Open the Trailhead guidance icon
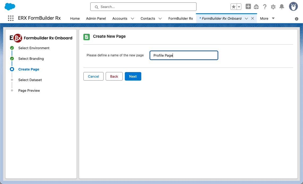Viewport: 303px width, 184px height. [x=256, y=7]
